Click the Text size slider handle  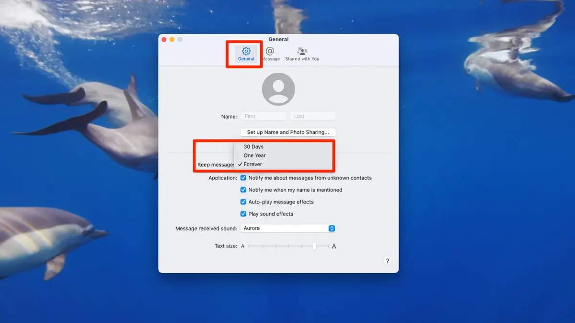tap(314, 246)
